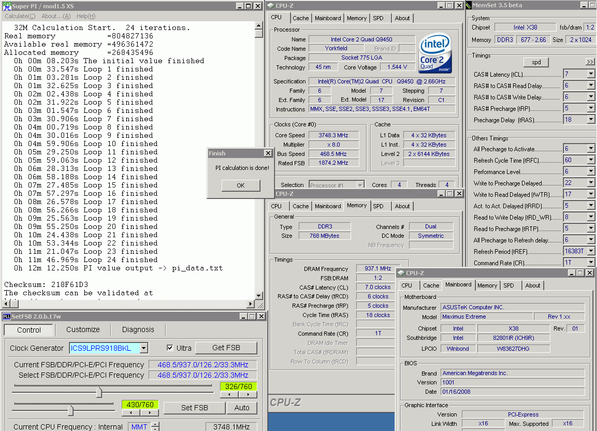This screenshot has width=597, height=431.
Task: Click the BIOS date 01/16/2008
Action: pos(513,392)
